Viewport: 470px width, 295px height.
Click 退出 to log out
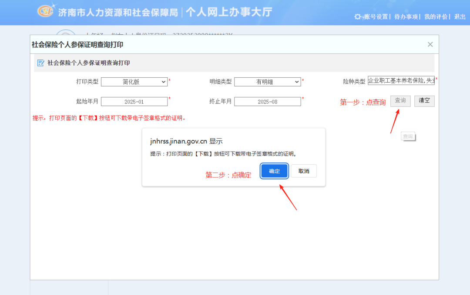460,17
